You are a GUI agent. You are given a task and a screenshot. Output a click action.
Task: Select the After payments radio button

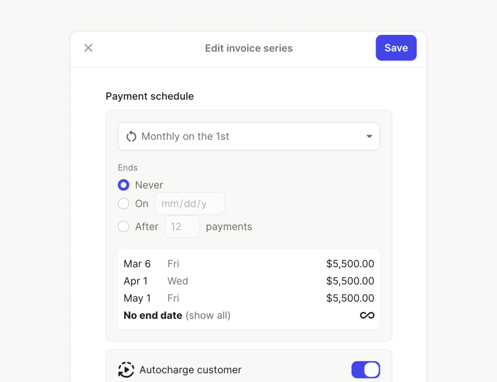[123, 226]
